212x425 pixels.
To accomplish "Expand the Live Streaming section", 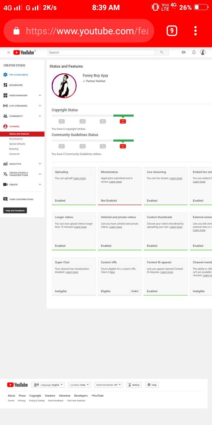I will pos(40,106).
